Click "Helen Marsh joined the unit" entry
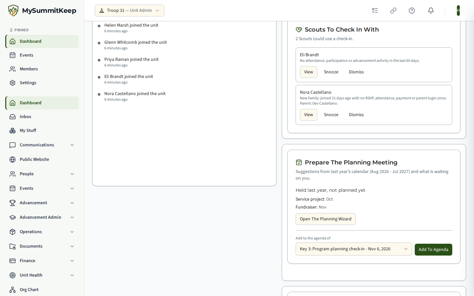The height and width of the screenshot is (296, 474). tap(131, 25)
